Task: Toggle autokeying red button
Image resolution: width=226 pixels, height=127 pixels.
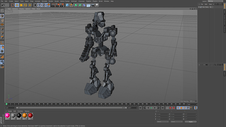Action: [170, 108]
